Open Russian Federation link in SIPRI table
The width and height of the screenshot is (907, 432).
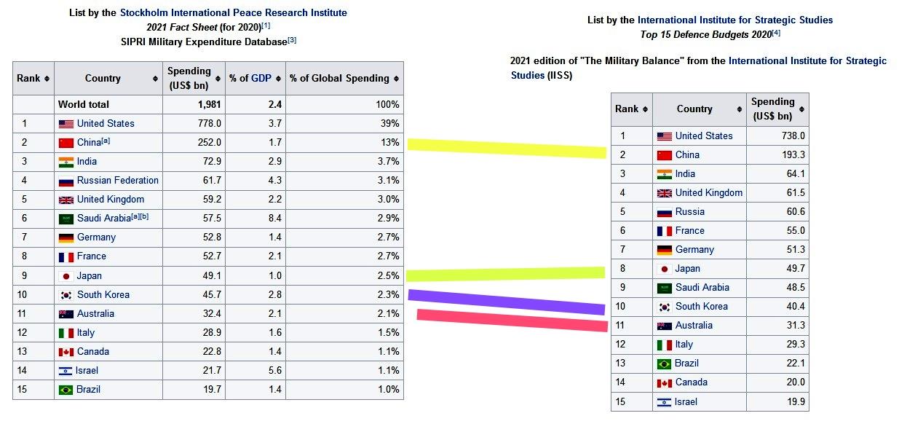[118, 181]
